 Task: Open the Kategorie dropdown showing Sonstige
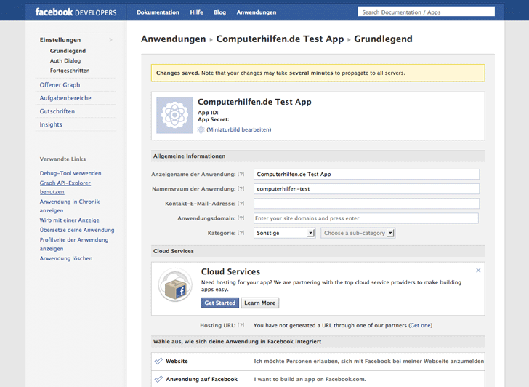coord(284,233)
